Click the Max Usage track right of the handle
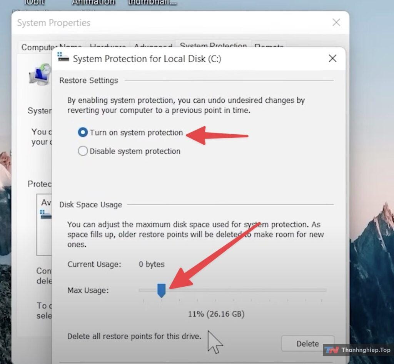The height and width of the screenshot is (364, 394). 246,290
